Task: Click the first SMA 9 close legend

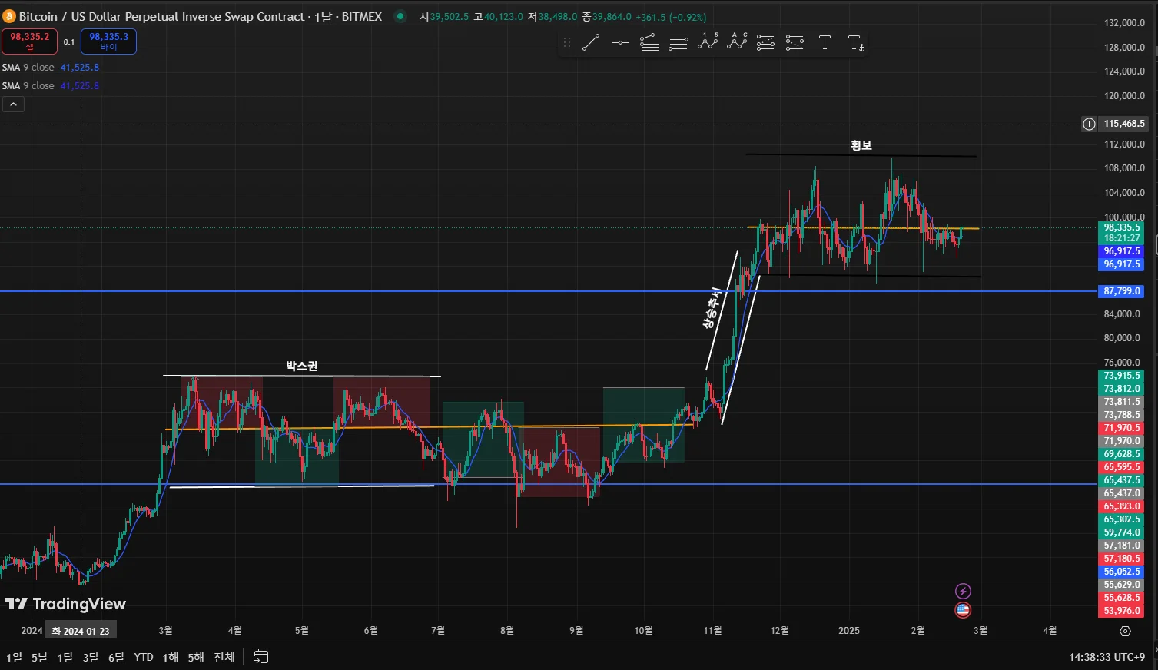Action: (x=28, y=68)
